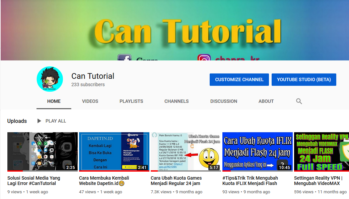Open the video Solusi Sosial Media Yang Lagi Error
Screen dimensions: 349x199
[x=33, y=181]
